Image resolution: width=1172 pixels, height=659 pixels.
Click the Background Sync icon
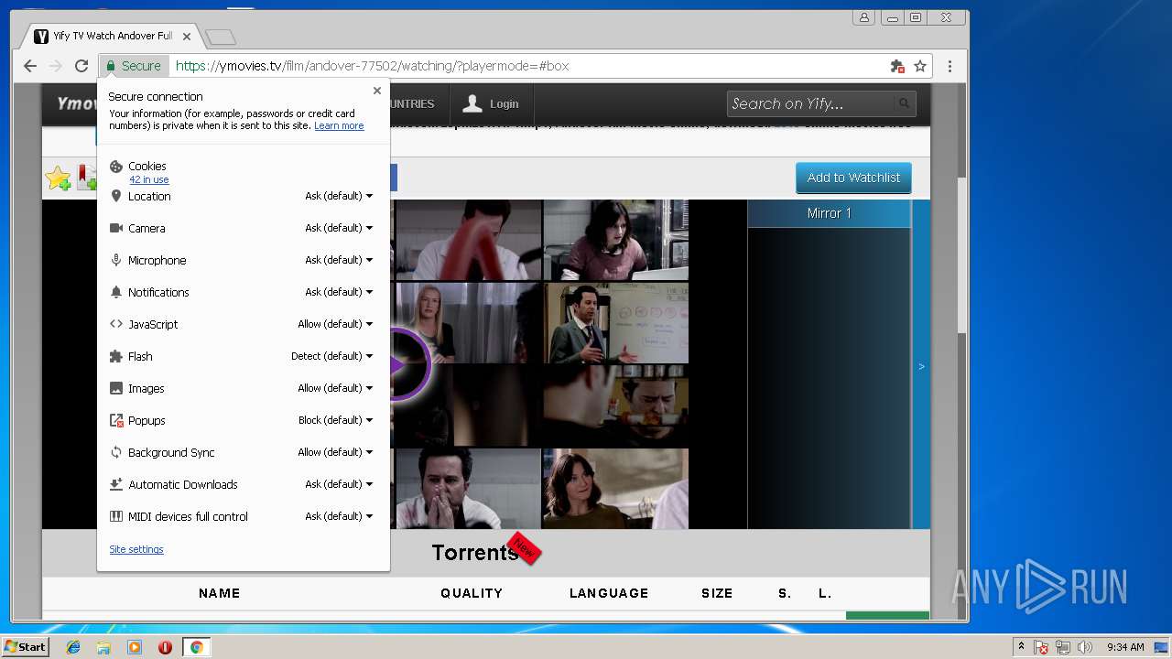[x=116, y=452]
